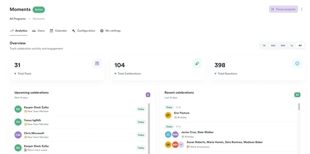Click the NW avatar for Nate Walker
The width and height of the screenshot is (310, 154).
point(175,135)
